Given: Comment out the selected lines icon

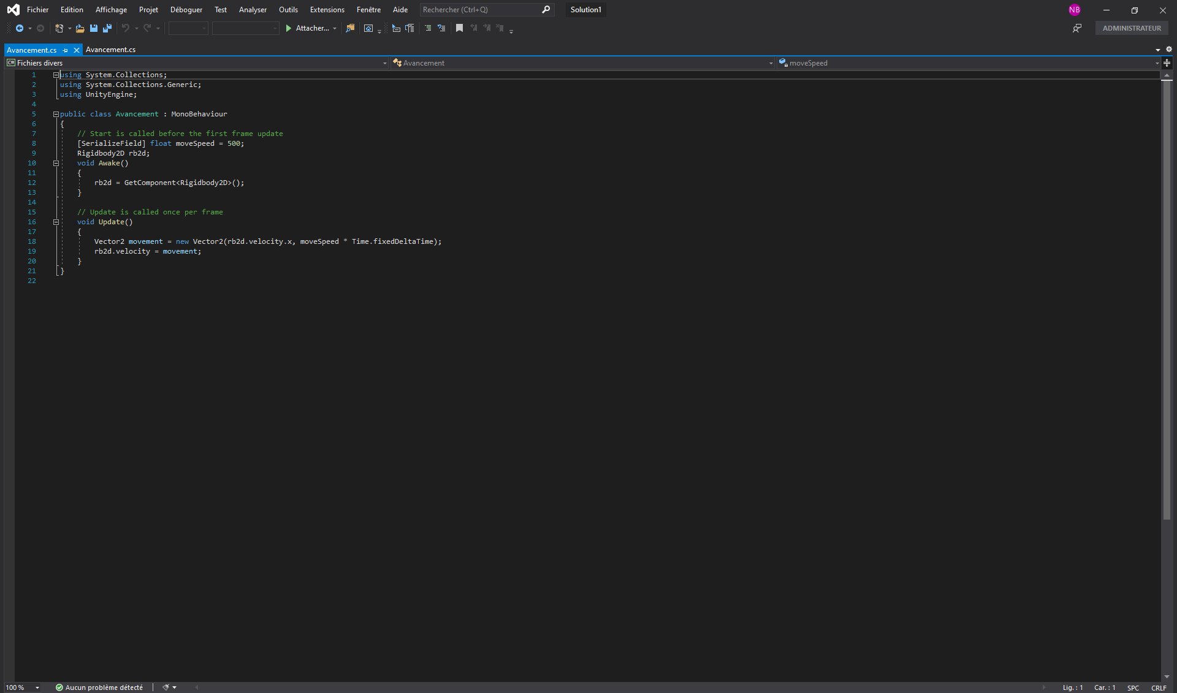Looking at the screenshot, I should 428,28.
